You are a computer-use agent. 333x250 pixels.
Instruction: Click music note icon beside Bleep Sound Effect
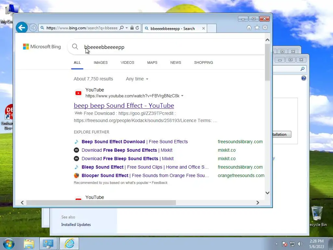point(76,167)
